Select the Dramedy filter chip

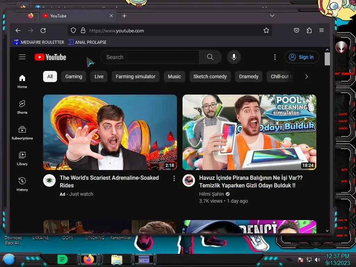[249, 76]
